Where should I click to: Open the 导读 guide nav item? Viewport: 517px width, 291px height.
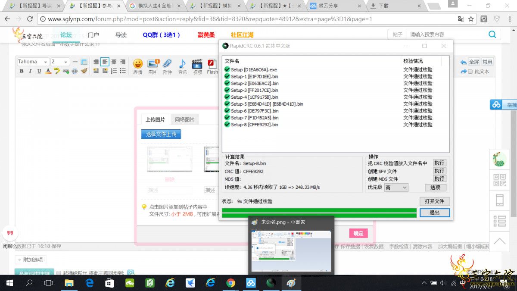point(121,35)
